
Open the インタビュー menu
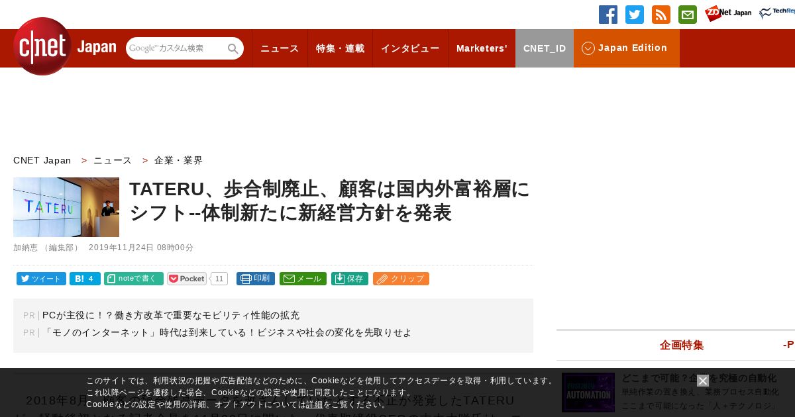coord(410,48)
